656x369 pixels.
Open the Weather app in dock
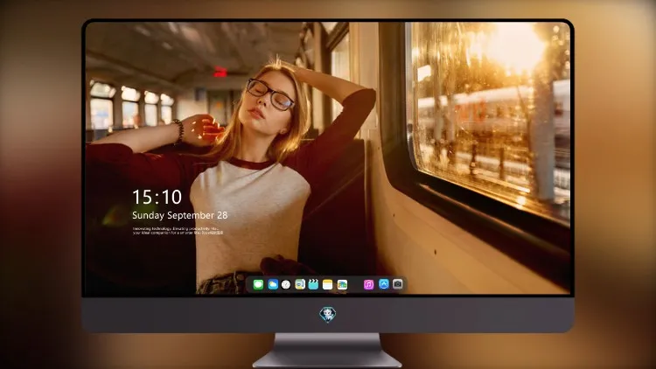[x=273, y=284]
